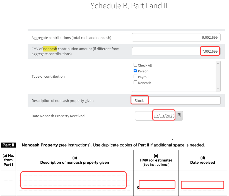Click Part II FMV dollar amount entry box
Screen dimensions: 229x196
coord(157,185)
